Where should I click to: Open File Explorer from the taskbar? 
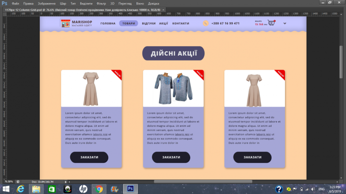point(36,189)
